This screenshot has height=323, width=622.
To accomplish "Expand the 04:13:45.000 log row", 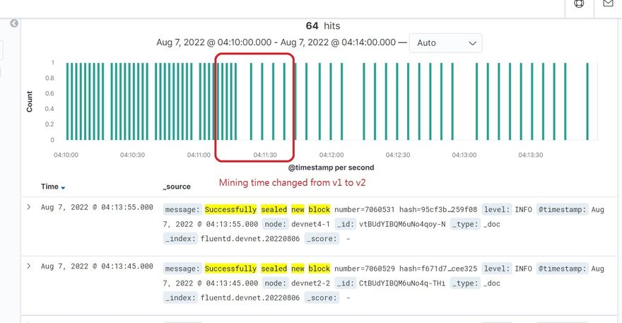I will coord(29,266).
